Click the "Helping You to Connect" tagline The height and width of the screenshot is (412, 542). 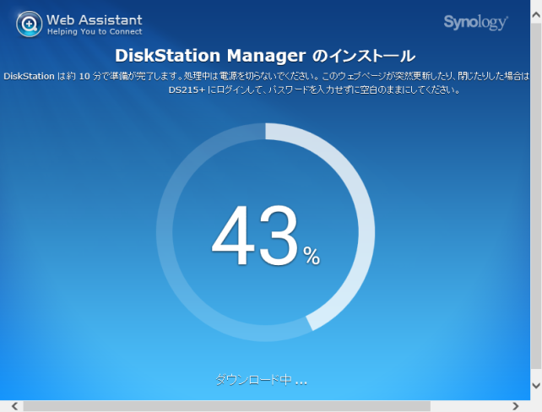point(95,32)
